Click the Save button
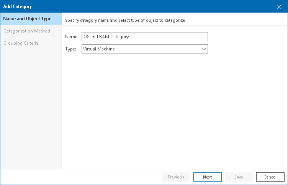This screenshot has height=185, width=288. (x=239, y=177)
